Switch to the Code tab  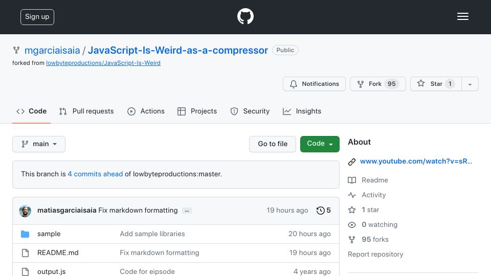tap(32, 111)
